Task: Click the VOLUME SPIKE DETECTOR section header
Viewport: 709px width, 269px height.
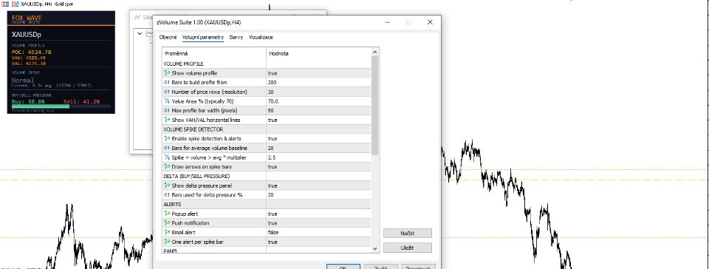Action: pos(193,129)
